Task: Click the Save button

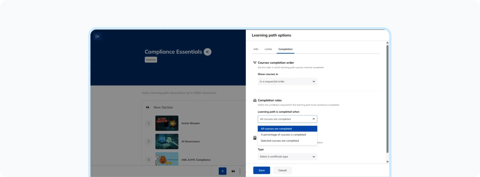Action: pos(262,170)
